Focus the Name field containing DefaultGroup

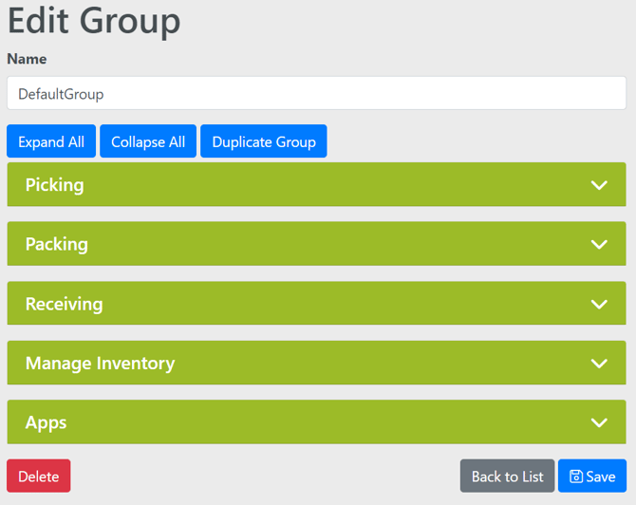click(x=316, y=94)
